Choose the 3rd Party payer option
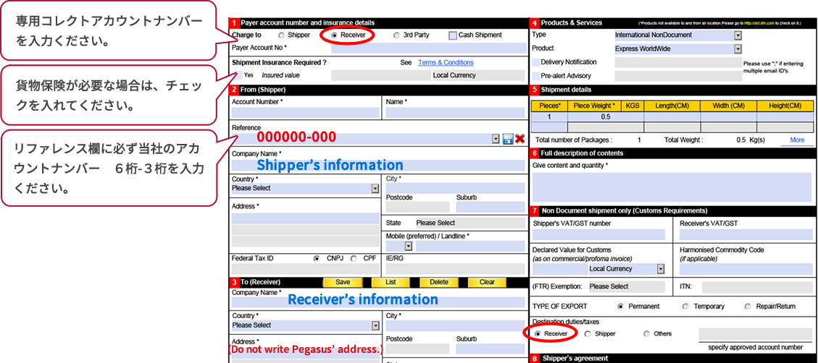 click(396, 35)
